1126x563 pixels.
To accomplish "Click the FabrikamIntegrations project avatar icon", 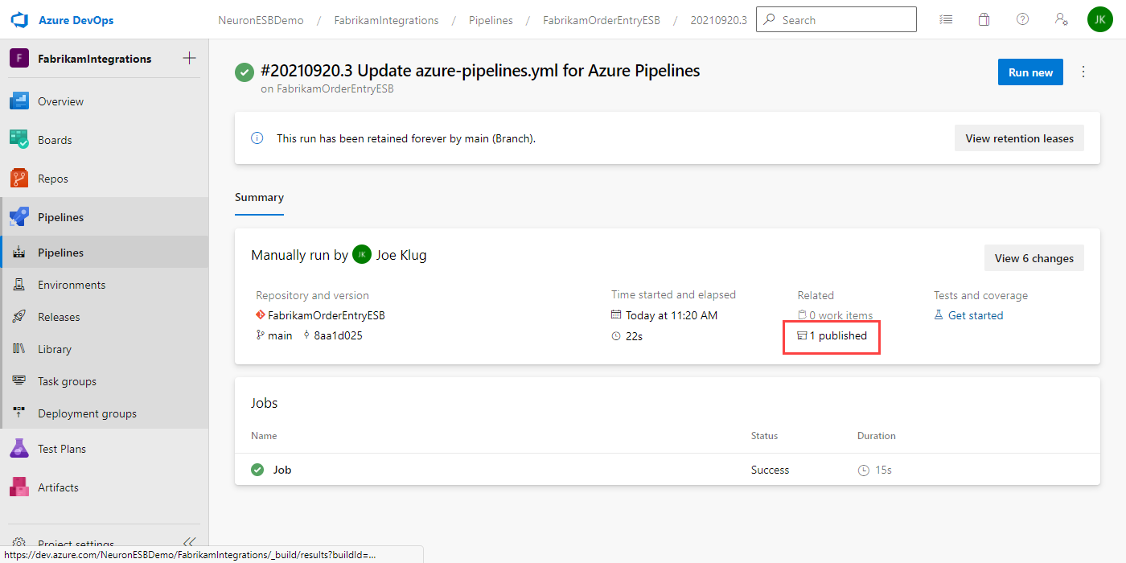I will 19,58.
